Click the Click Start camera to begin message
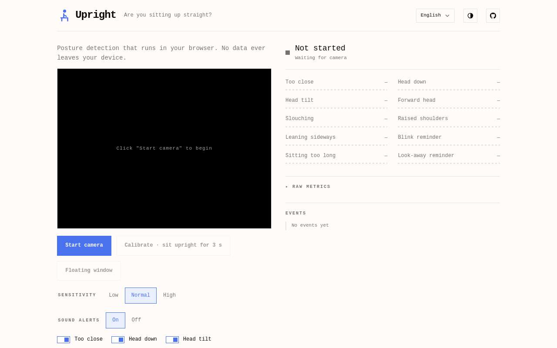557x348 pixels. coord(164,148)
